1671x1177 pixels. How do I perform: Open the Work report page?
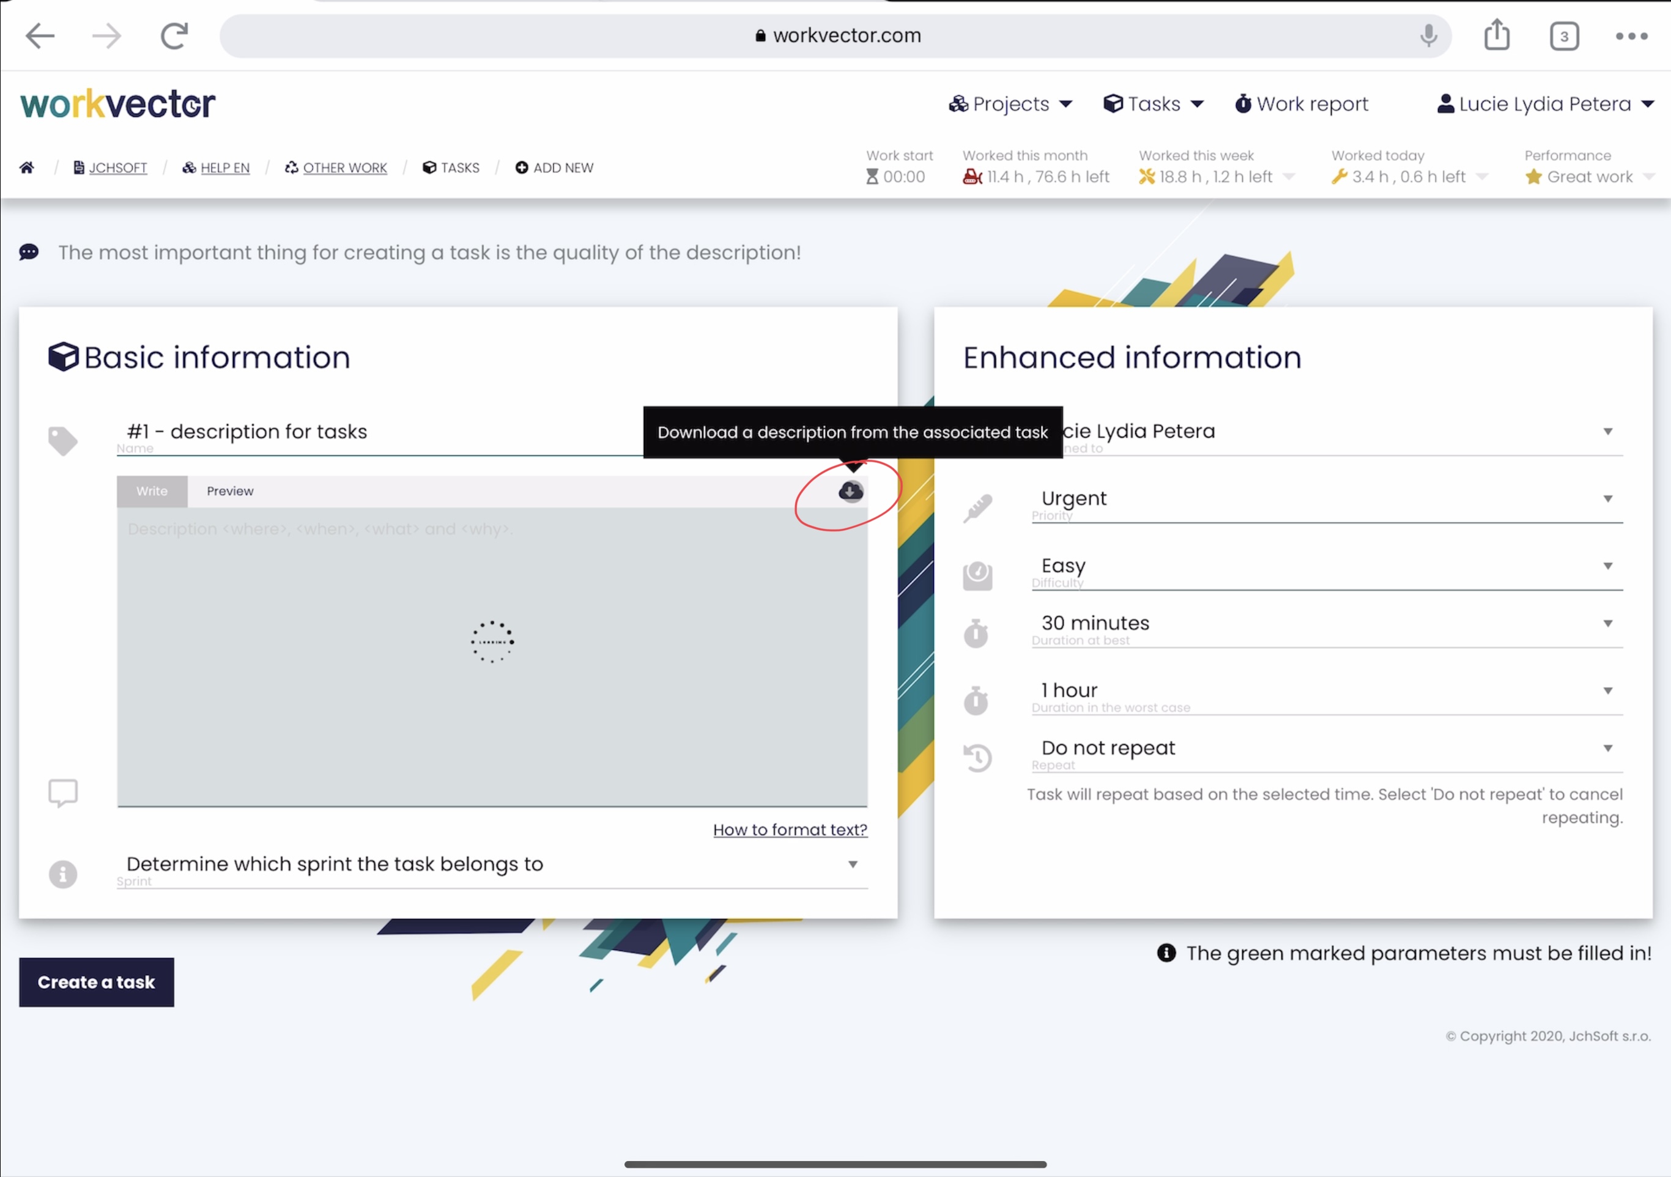pos(1302,104)
